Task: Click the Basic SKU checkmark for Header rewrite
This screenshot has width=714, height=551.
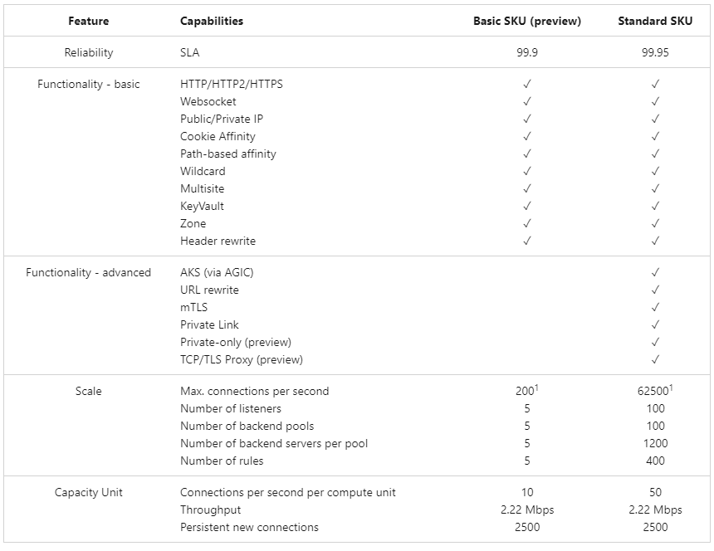Action: tap(527, 241)
